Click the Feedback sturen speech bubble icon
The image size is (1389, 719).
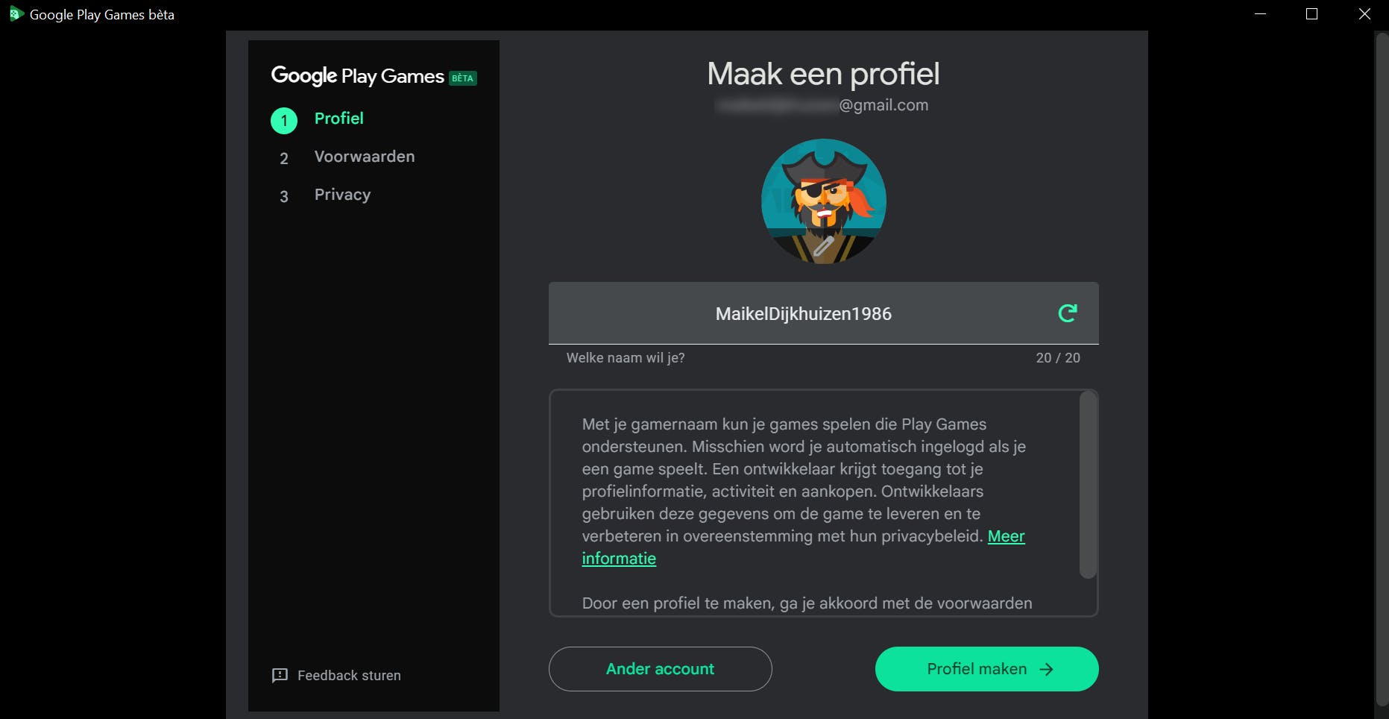(x=280, y=676)
